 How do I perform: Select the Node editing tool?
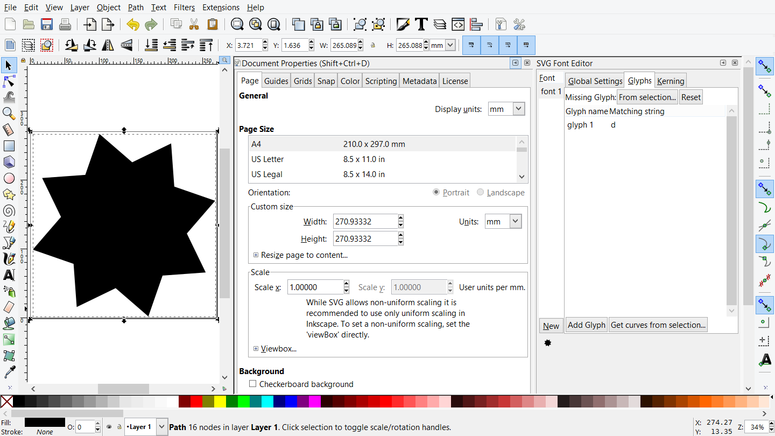[10, 81]
